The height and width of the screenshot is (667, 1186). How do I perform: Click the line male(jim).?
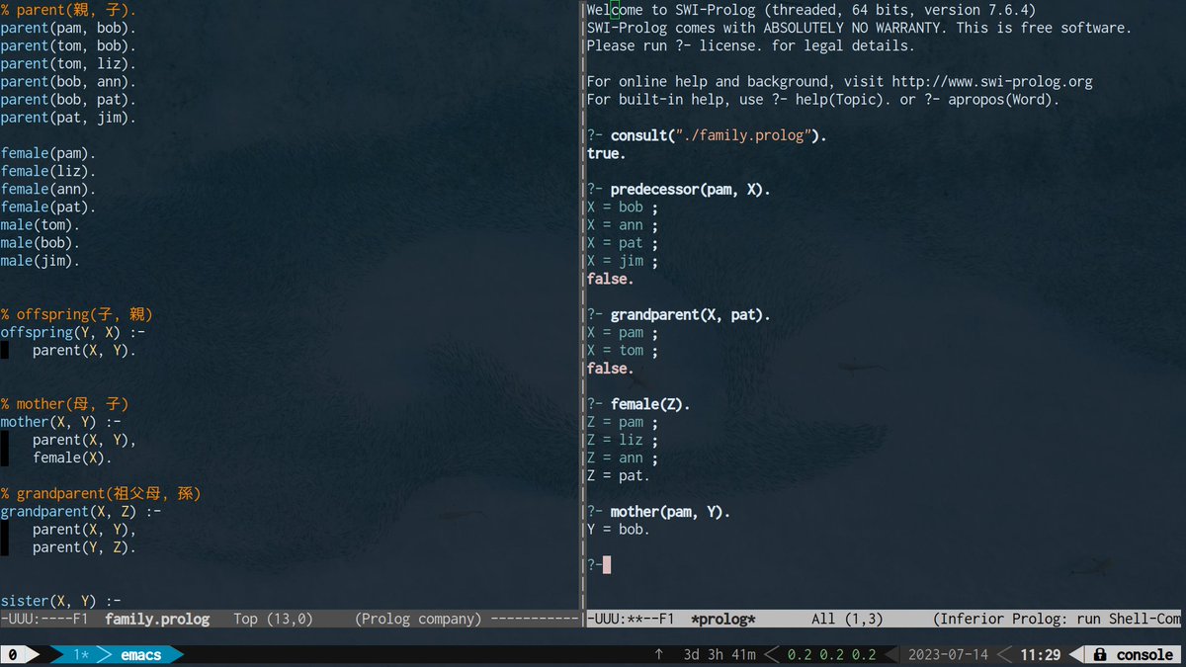[41, 261]
